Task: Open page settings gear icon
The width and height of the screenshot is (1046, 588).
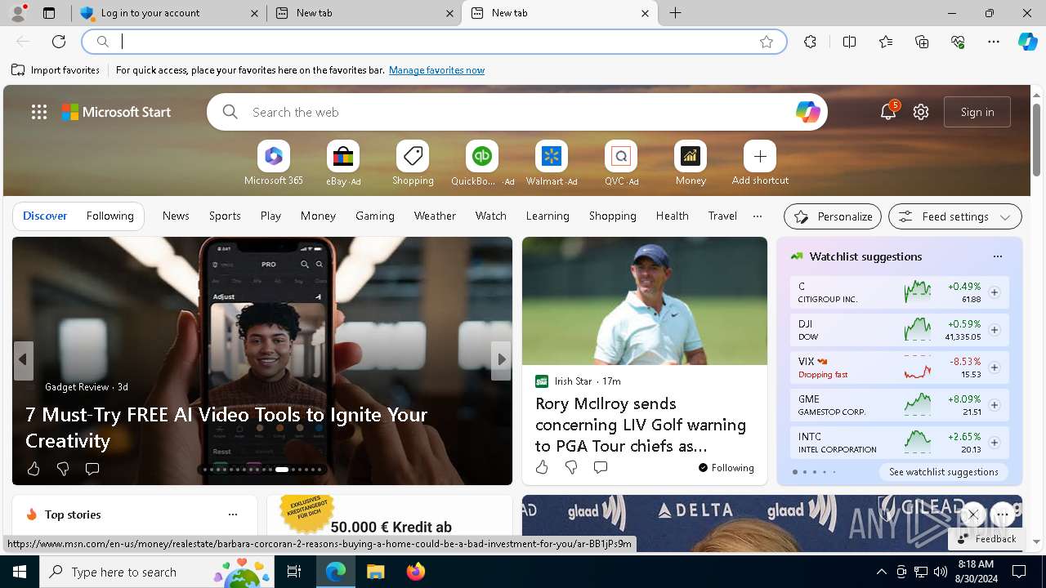Action: click(x=921, y=112)
